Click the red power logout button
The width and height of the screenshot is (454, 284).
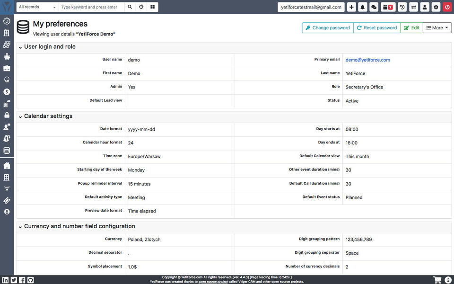(x=447, y=7)
